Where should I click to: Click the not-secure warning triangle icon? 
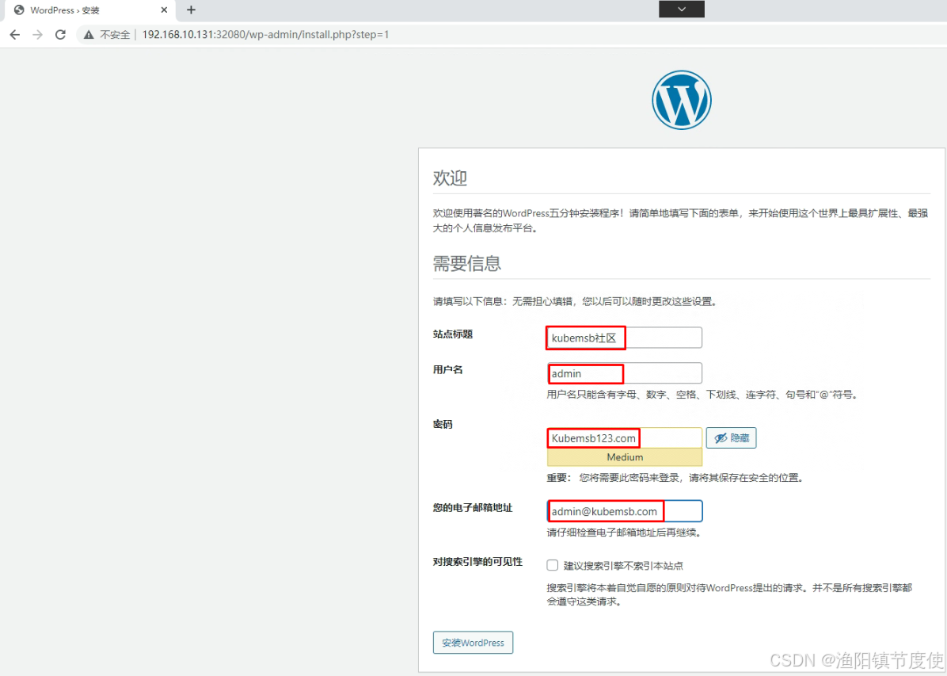(89, 35)
